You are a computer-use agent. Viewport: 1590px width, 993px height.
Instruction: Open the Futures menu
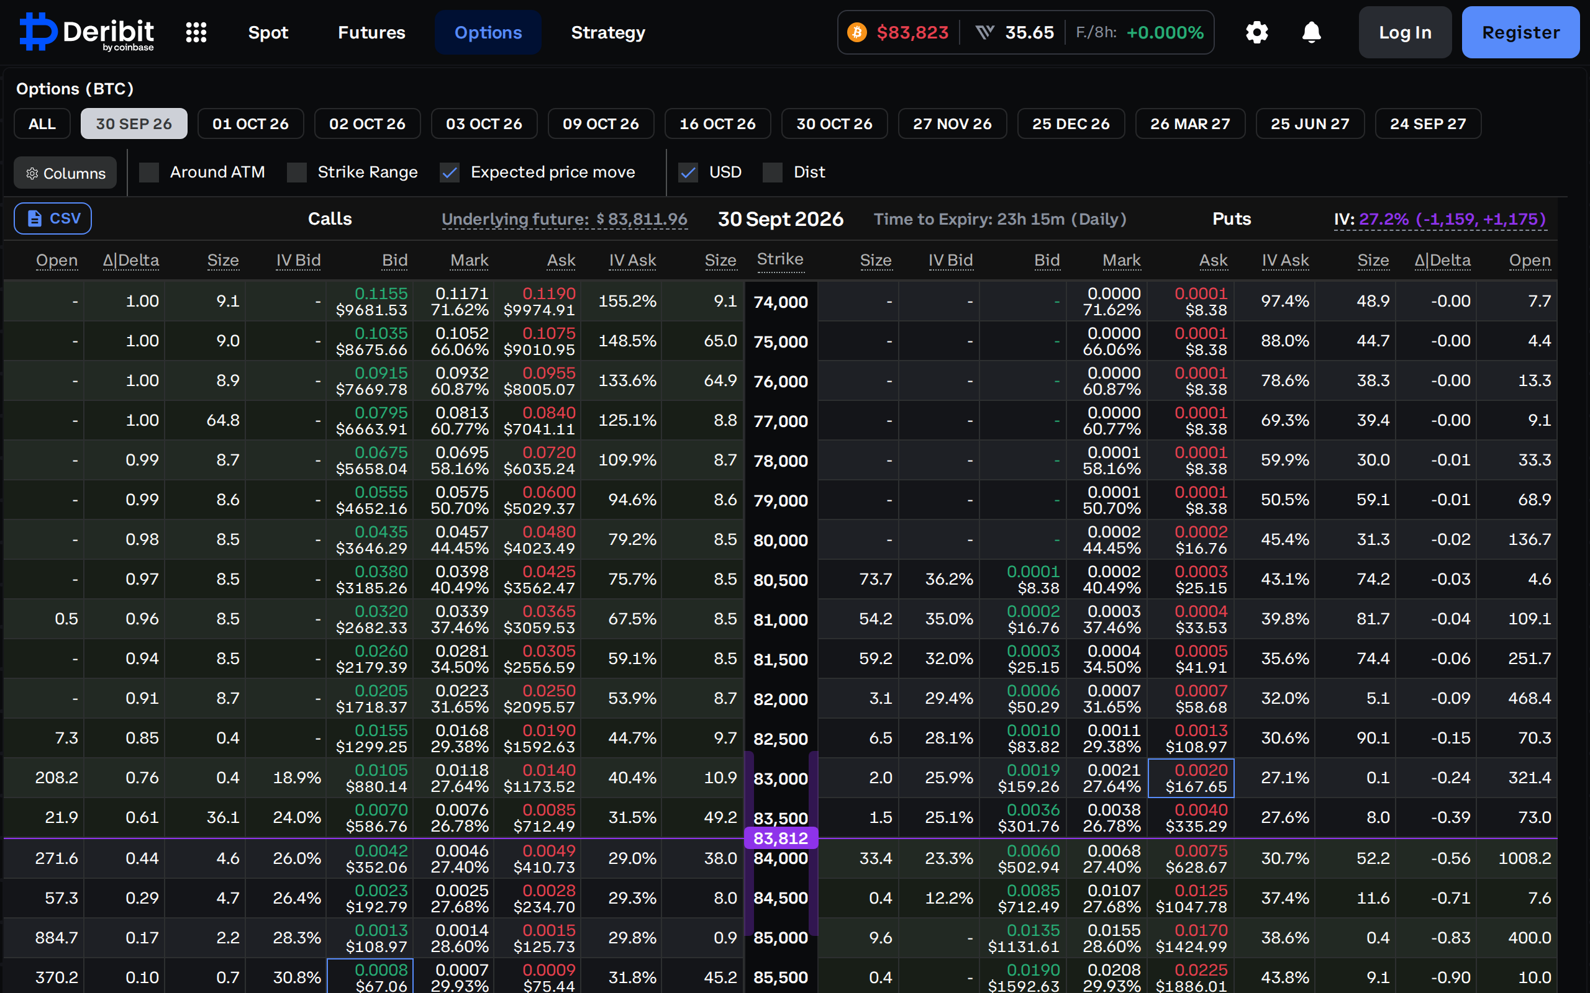[x=371, y=32]
